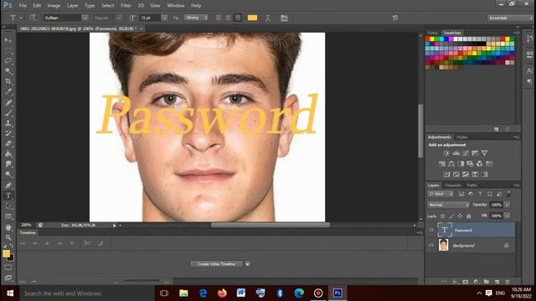Select the Quick Selection tool
Viewport: 536px width, 301px height.
8,71
